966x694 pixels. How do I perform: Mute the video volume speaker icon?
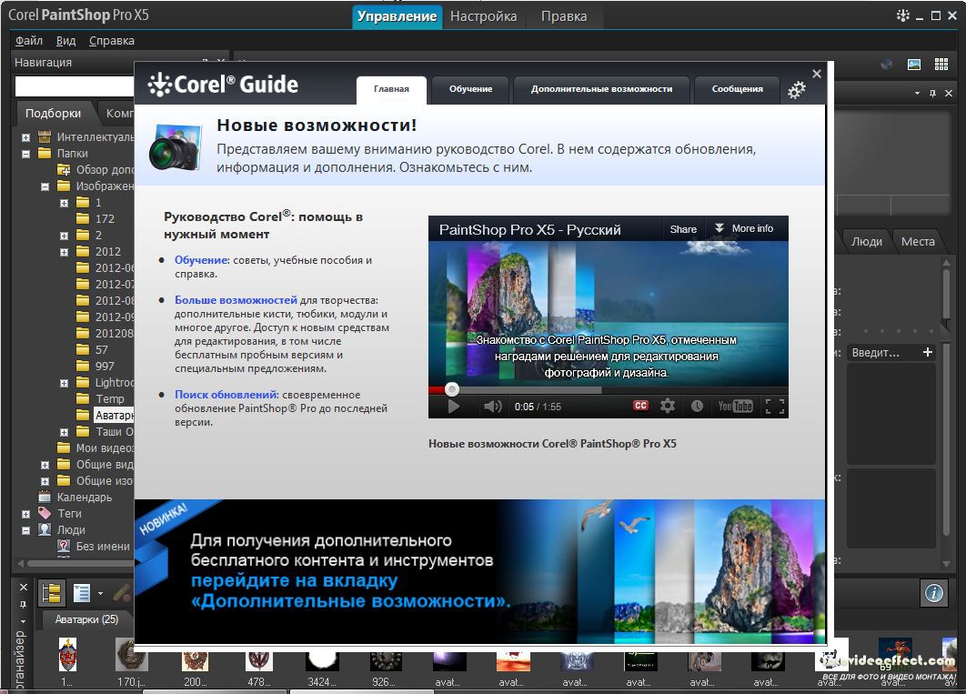[x=492, y=407]
